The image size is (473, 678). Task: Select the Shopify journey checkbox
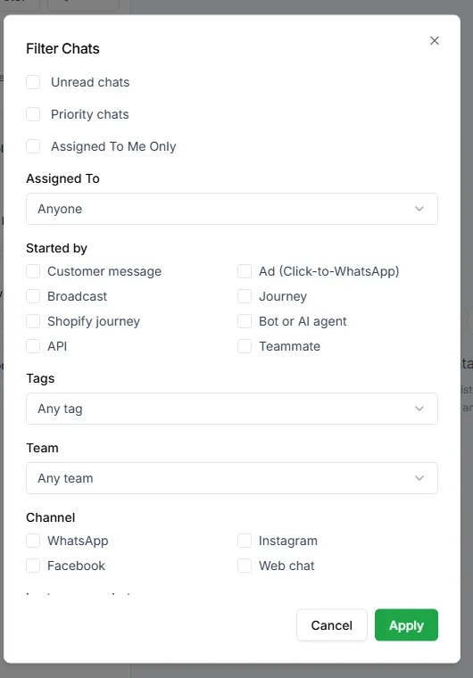(x=33, y=321)
